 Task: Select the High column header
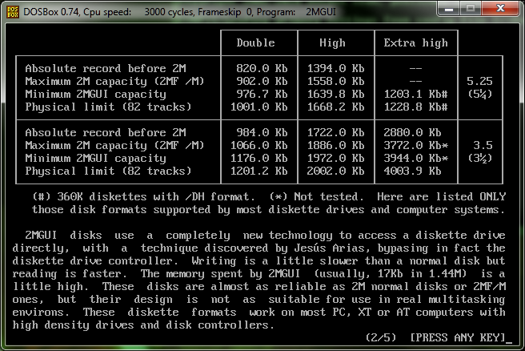click(x=333, y=42)
